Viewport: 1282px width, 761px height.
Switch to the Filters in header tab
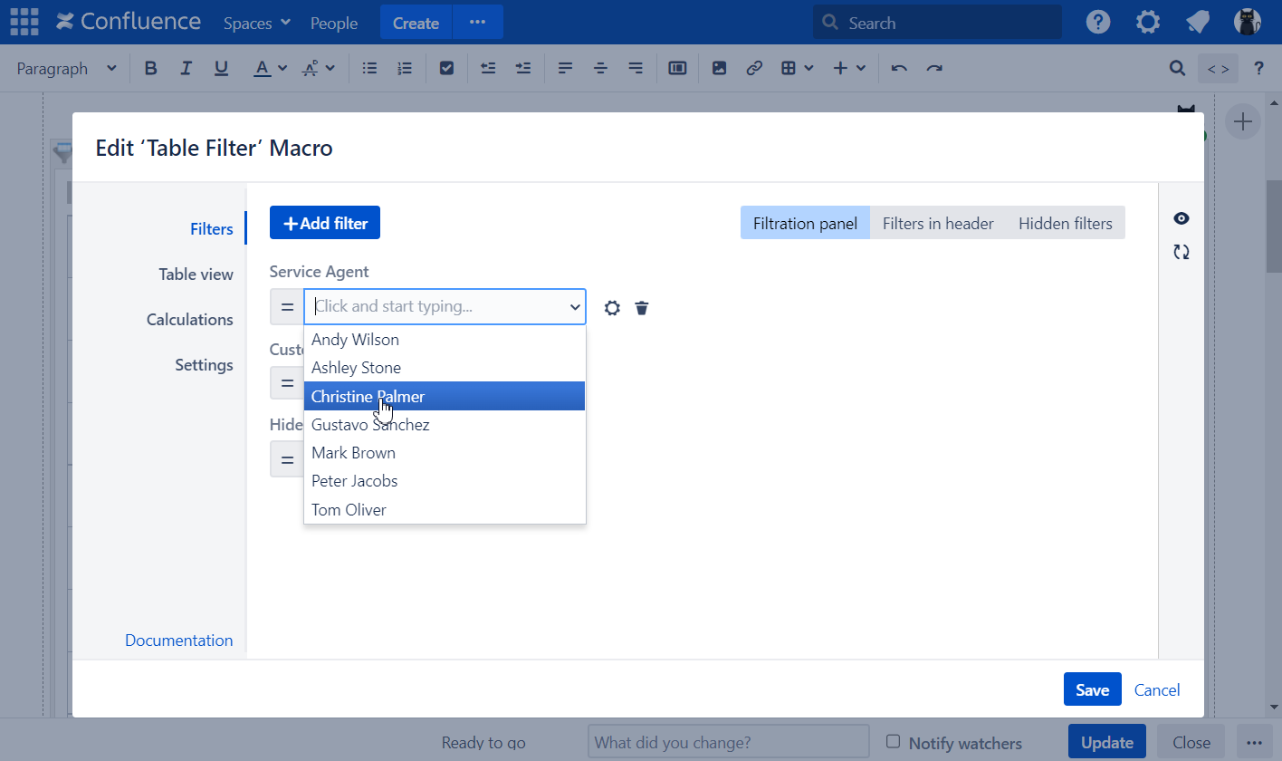[937, 222]
